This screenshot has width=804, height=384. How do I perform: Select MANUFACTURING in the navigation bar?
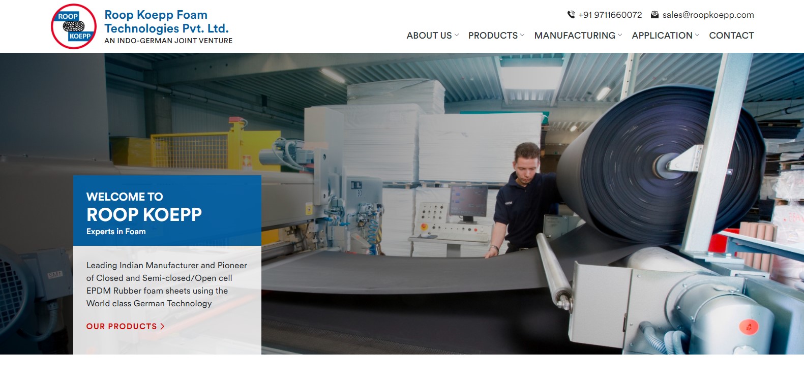coord(574,36)
